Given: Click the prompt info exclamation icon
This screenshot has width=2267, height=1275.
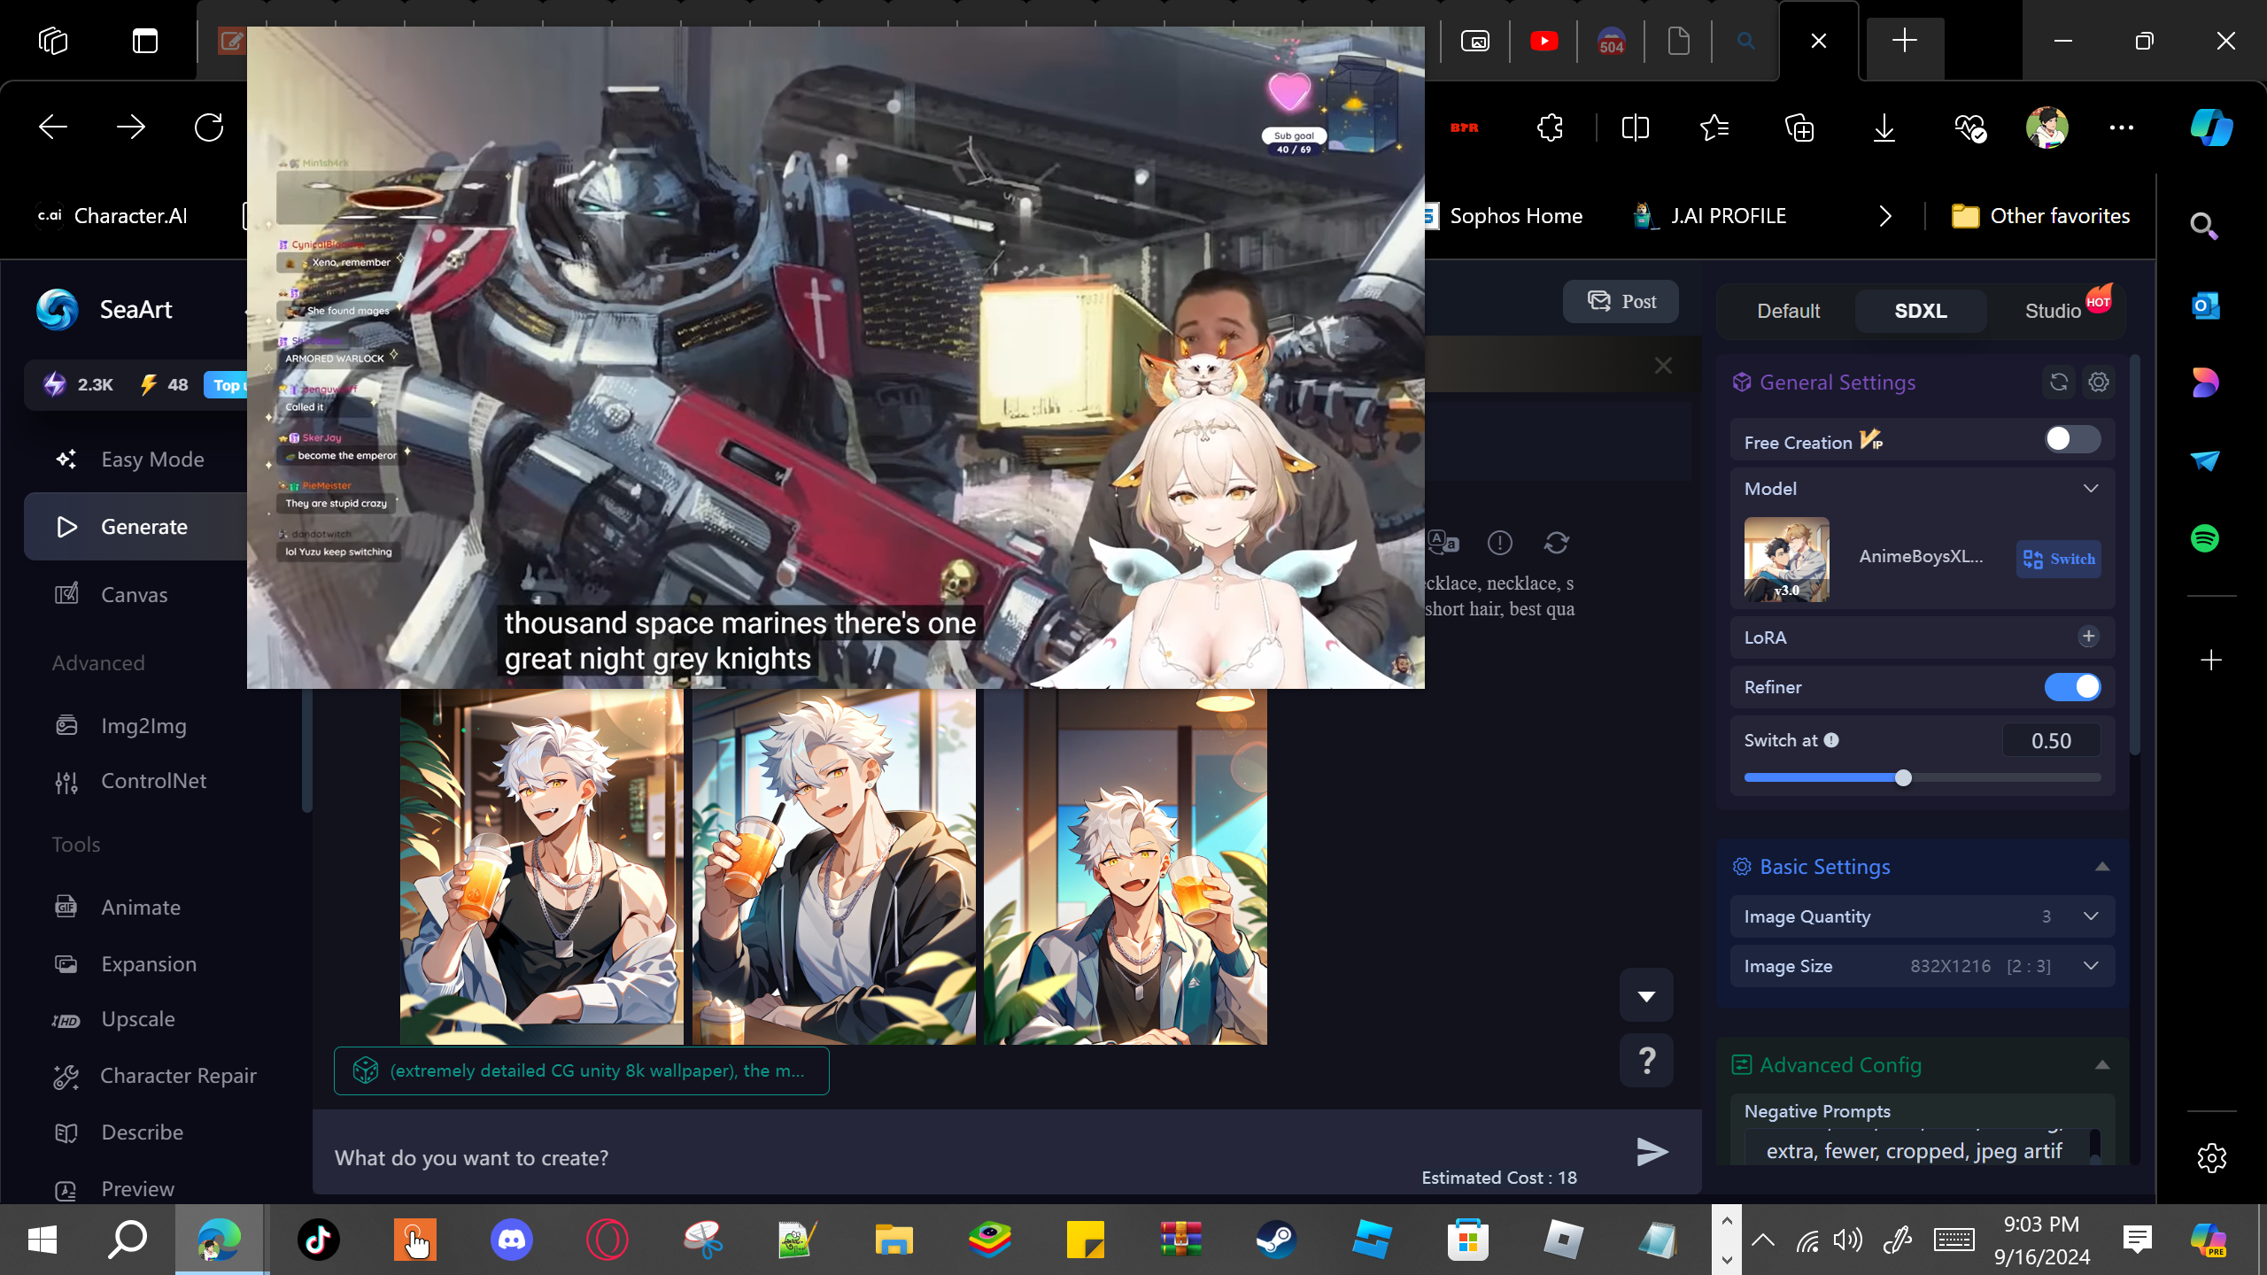Looking at the screenshot, I should (x=1500, y=543).
